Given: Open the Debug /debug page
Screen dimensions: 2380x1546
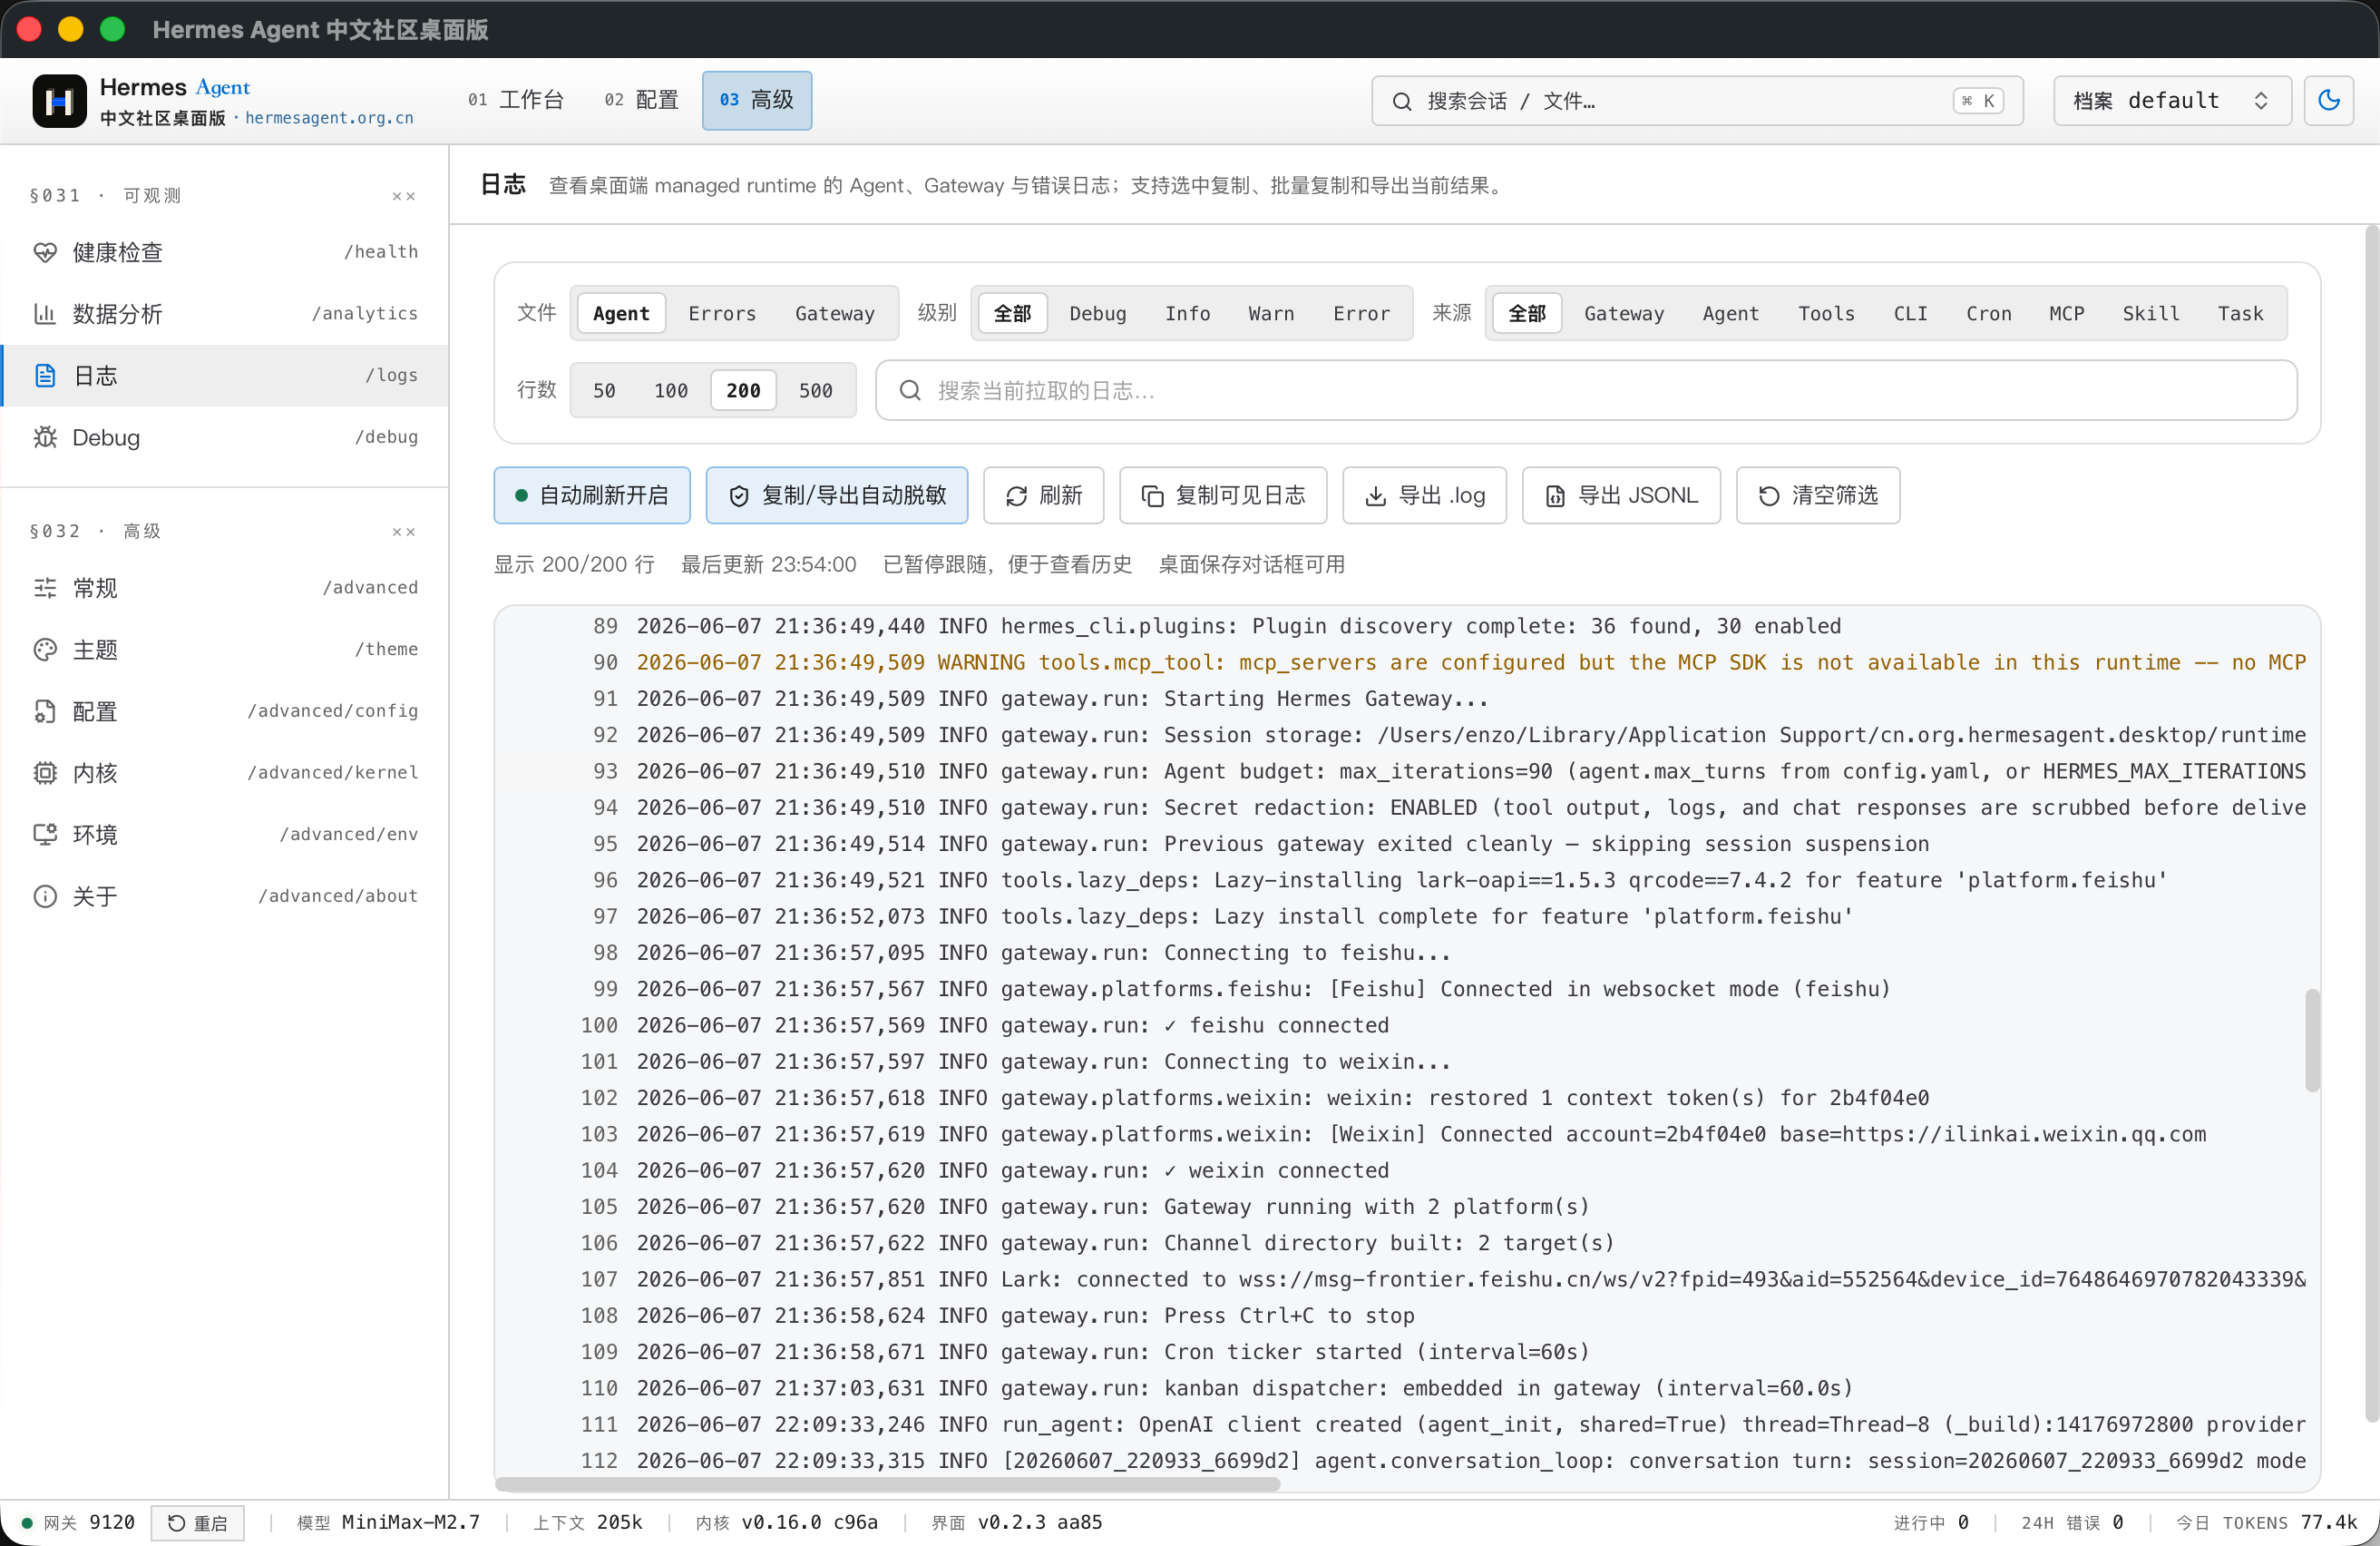Looking at the screenshot, I should click(x=225, y=437).
